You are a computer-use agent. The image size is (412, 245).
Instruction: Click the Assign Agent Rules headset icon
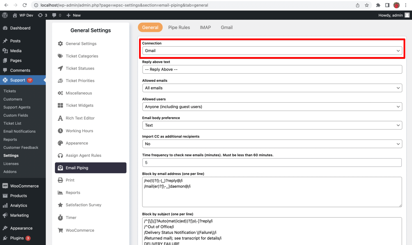(60, 155)
